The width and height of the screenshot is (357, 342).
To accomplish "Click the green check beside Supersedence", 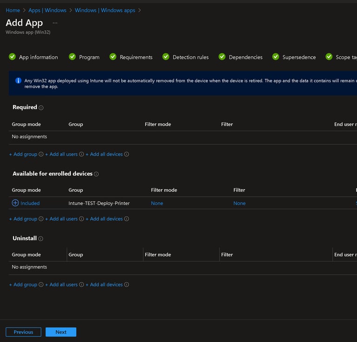I will 276,56.
